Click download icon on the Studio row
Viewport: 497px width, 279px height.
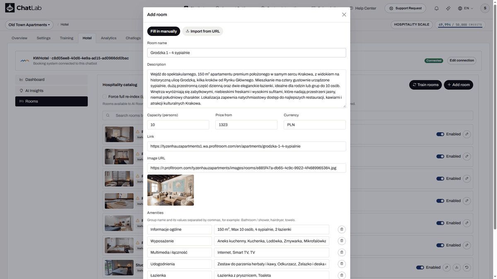(456, 267)
